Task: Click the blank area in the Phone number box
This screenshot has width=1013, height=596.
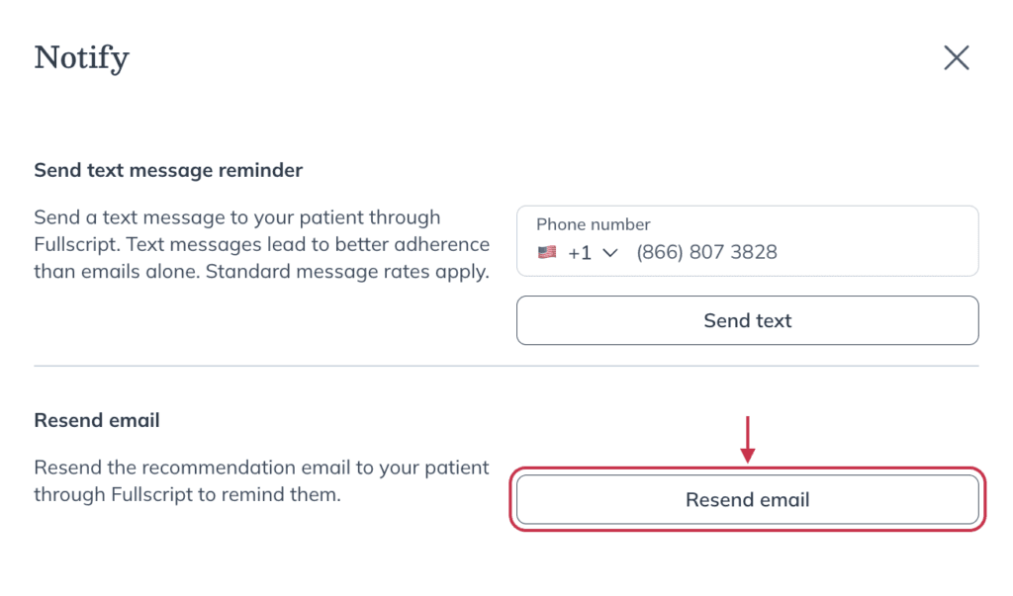Action: (878, 252)
